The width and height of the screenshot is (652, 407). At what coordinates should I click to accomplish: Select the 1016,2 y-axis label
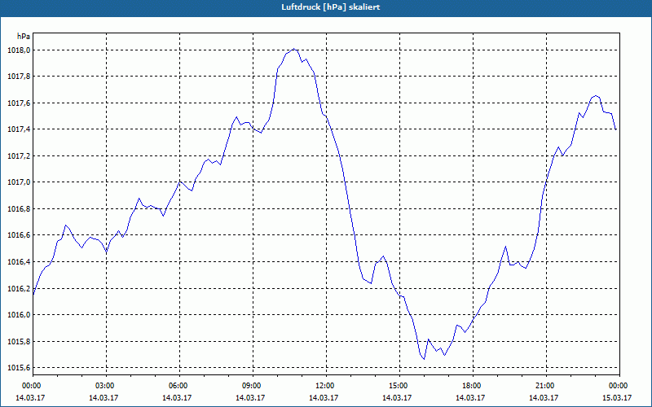pos(19,289)
